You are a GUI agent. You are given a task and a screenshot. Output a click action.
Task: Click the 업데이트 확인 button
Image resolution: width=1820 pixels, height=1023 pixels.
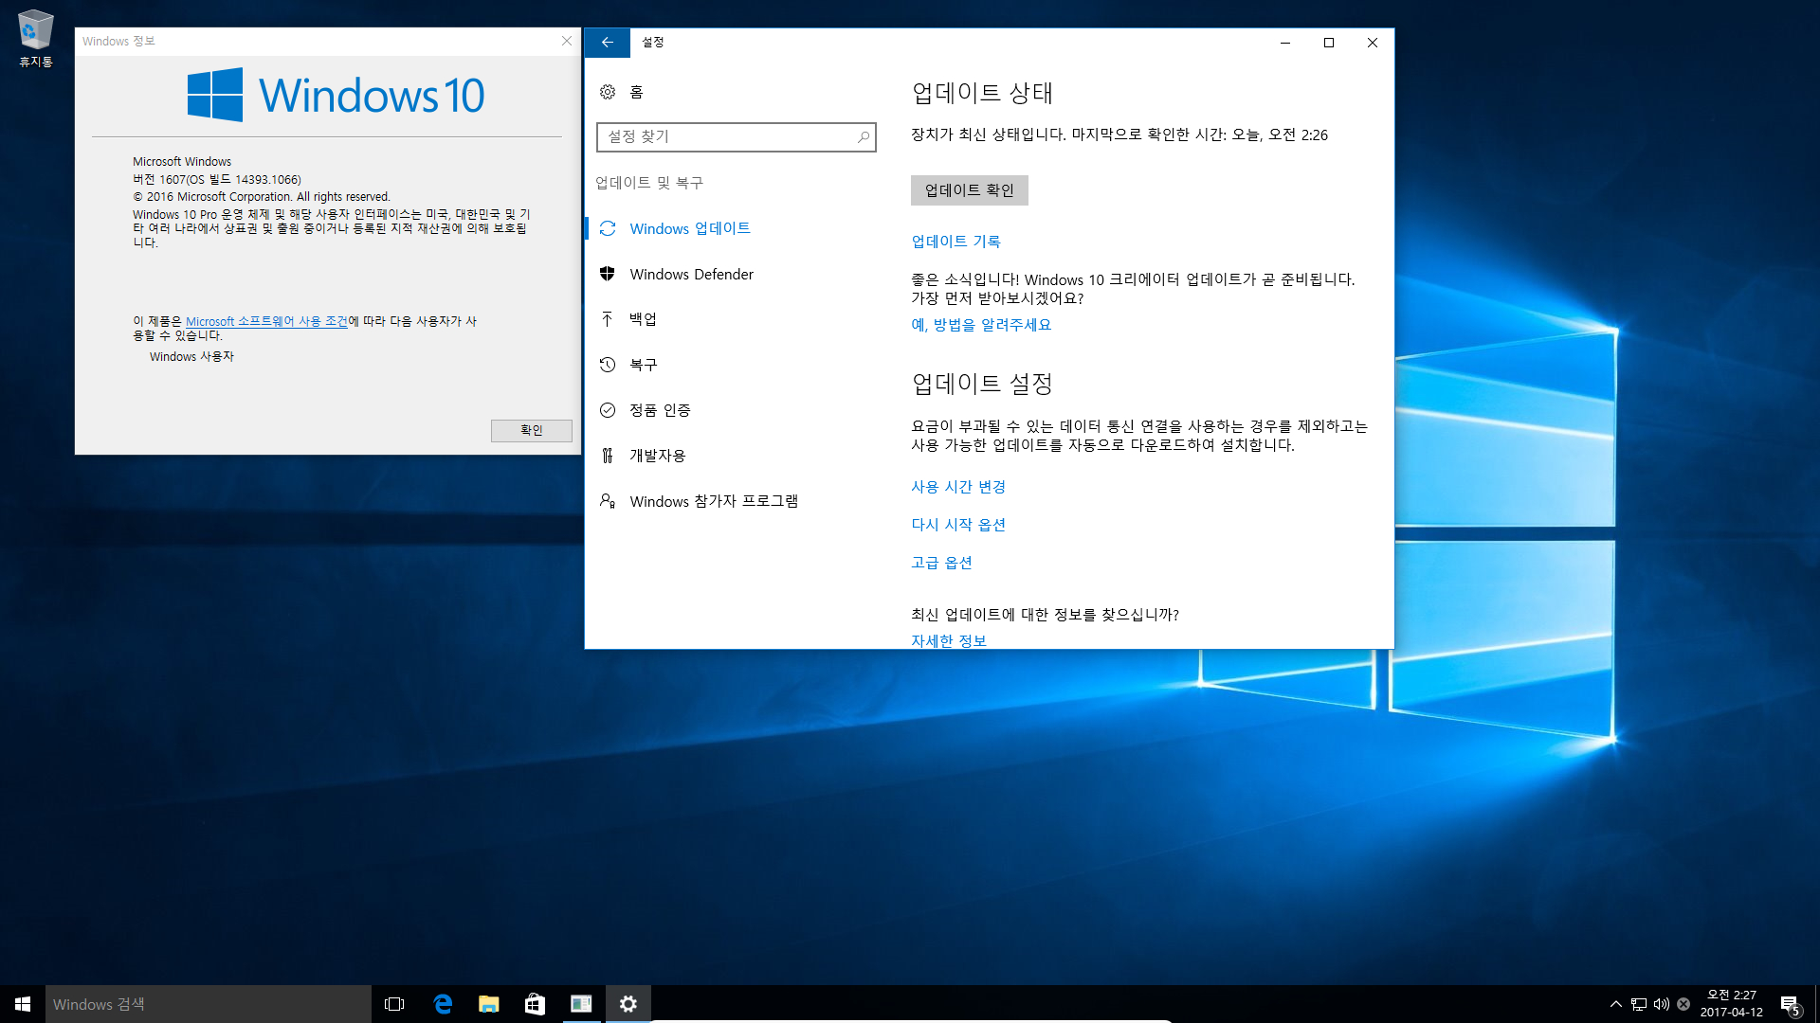pyautogui.click(x=969, y=190)
